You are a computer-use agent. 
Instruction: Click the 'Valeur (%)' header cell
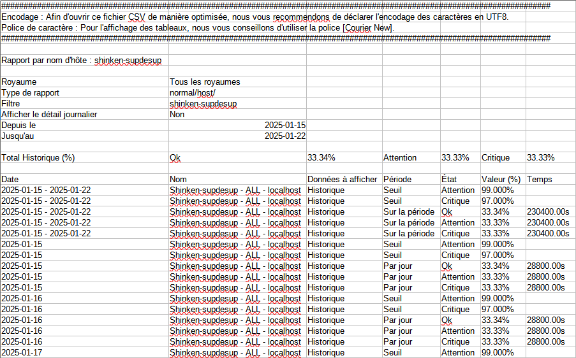[x=501, y=180]
